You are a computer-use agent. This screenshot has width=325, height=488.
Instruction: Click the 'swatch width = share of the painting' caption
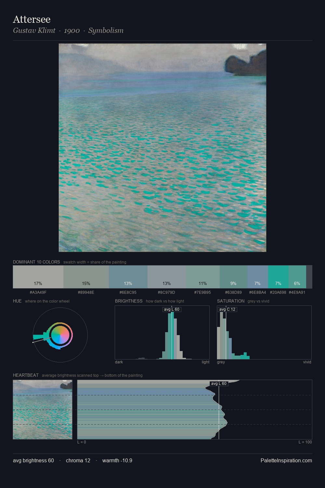[x=95, y=262]
